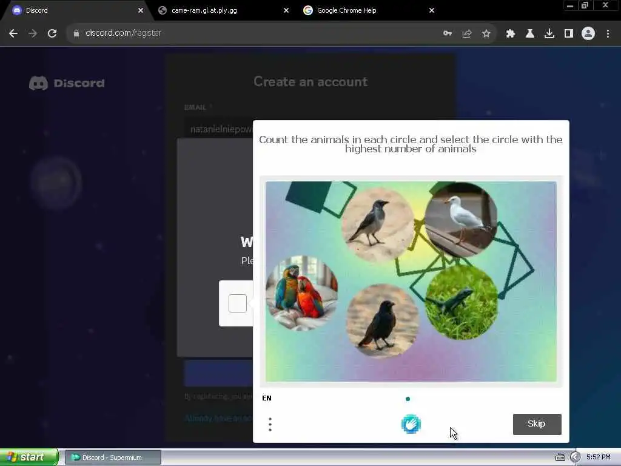Click the email input field
The width and height of the screenshot is (621, 466).
click(x=218, y=129)
